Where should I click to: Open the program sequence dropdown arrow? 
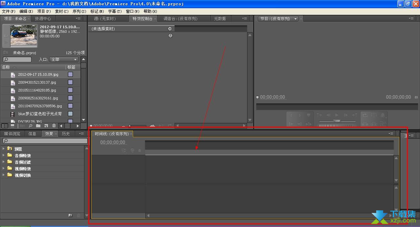pos(295,19)
